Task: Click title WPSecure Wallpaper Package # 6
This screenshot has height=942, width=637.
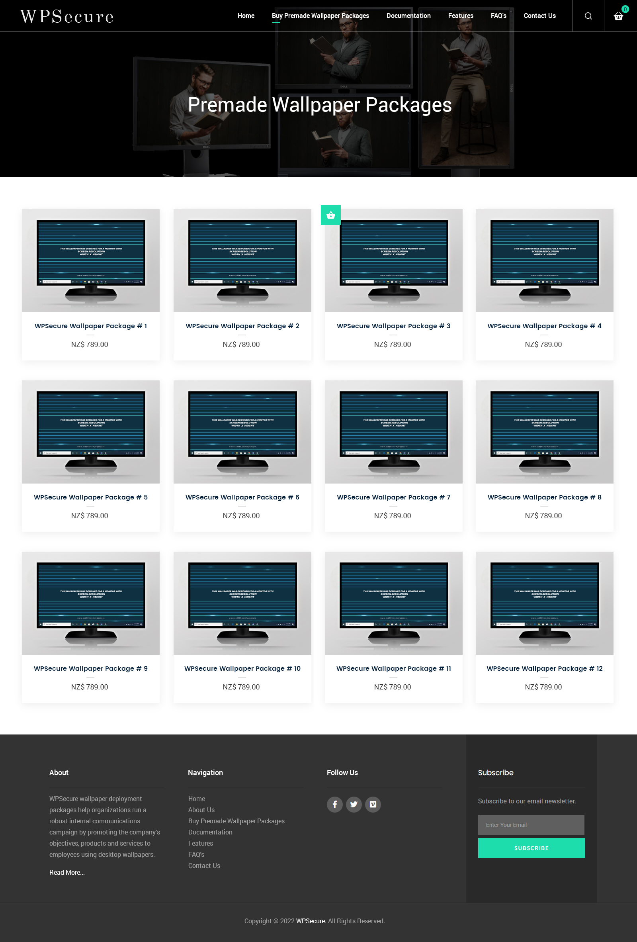Action: 242,497
